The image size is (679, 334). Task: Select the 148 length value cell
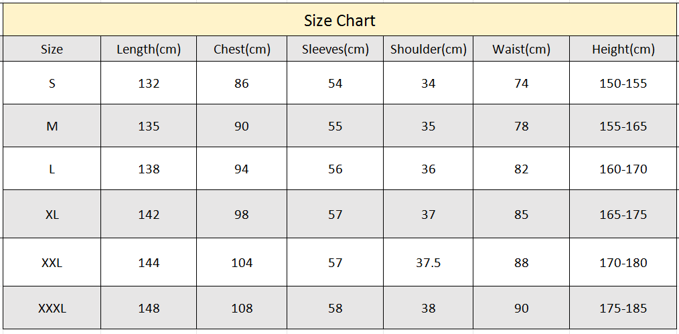149,308
